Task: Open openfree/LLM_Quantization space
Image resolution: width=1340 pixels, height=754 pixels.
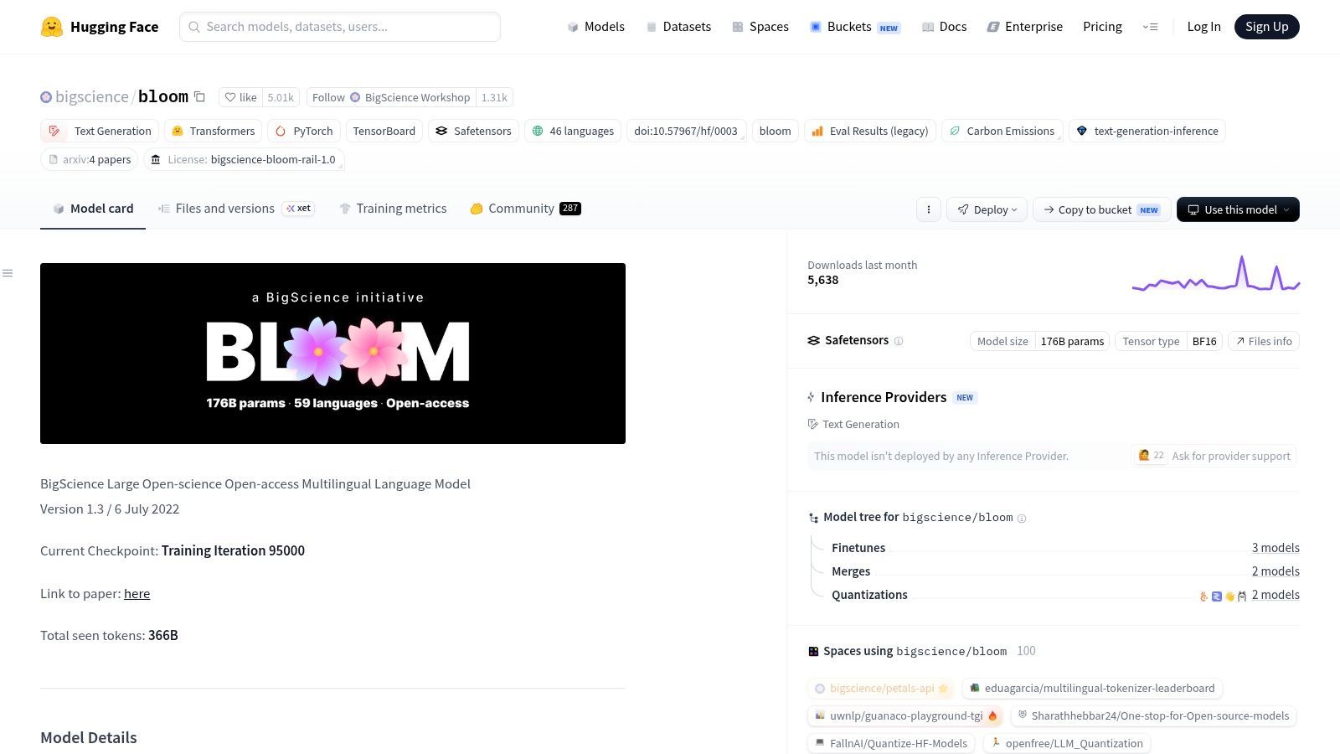Action: pos(1065,744)
